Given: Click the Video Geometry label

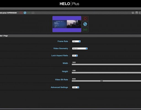Looking at the screenshot, I should 61,48.
